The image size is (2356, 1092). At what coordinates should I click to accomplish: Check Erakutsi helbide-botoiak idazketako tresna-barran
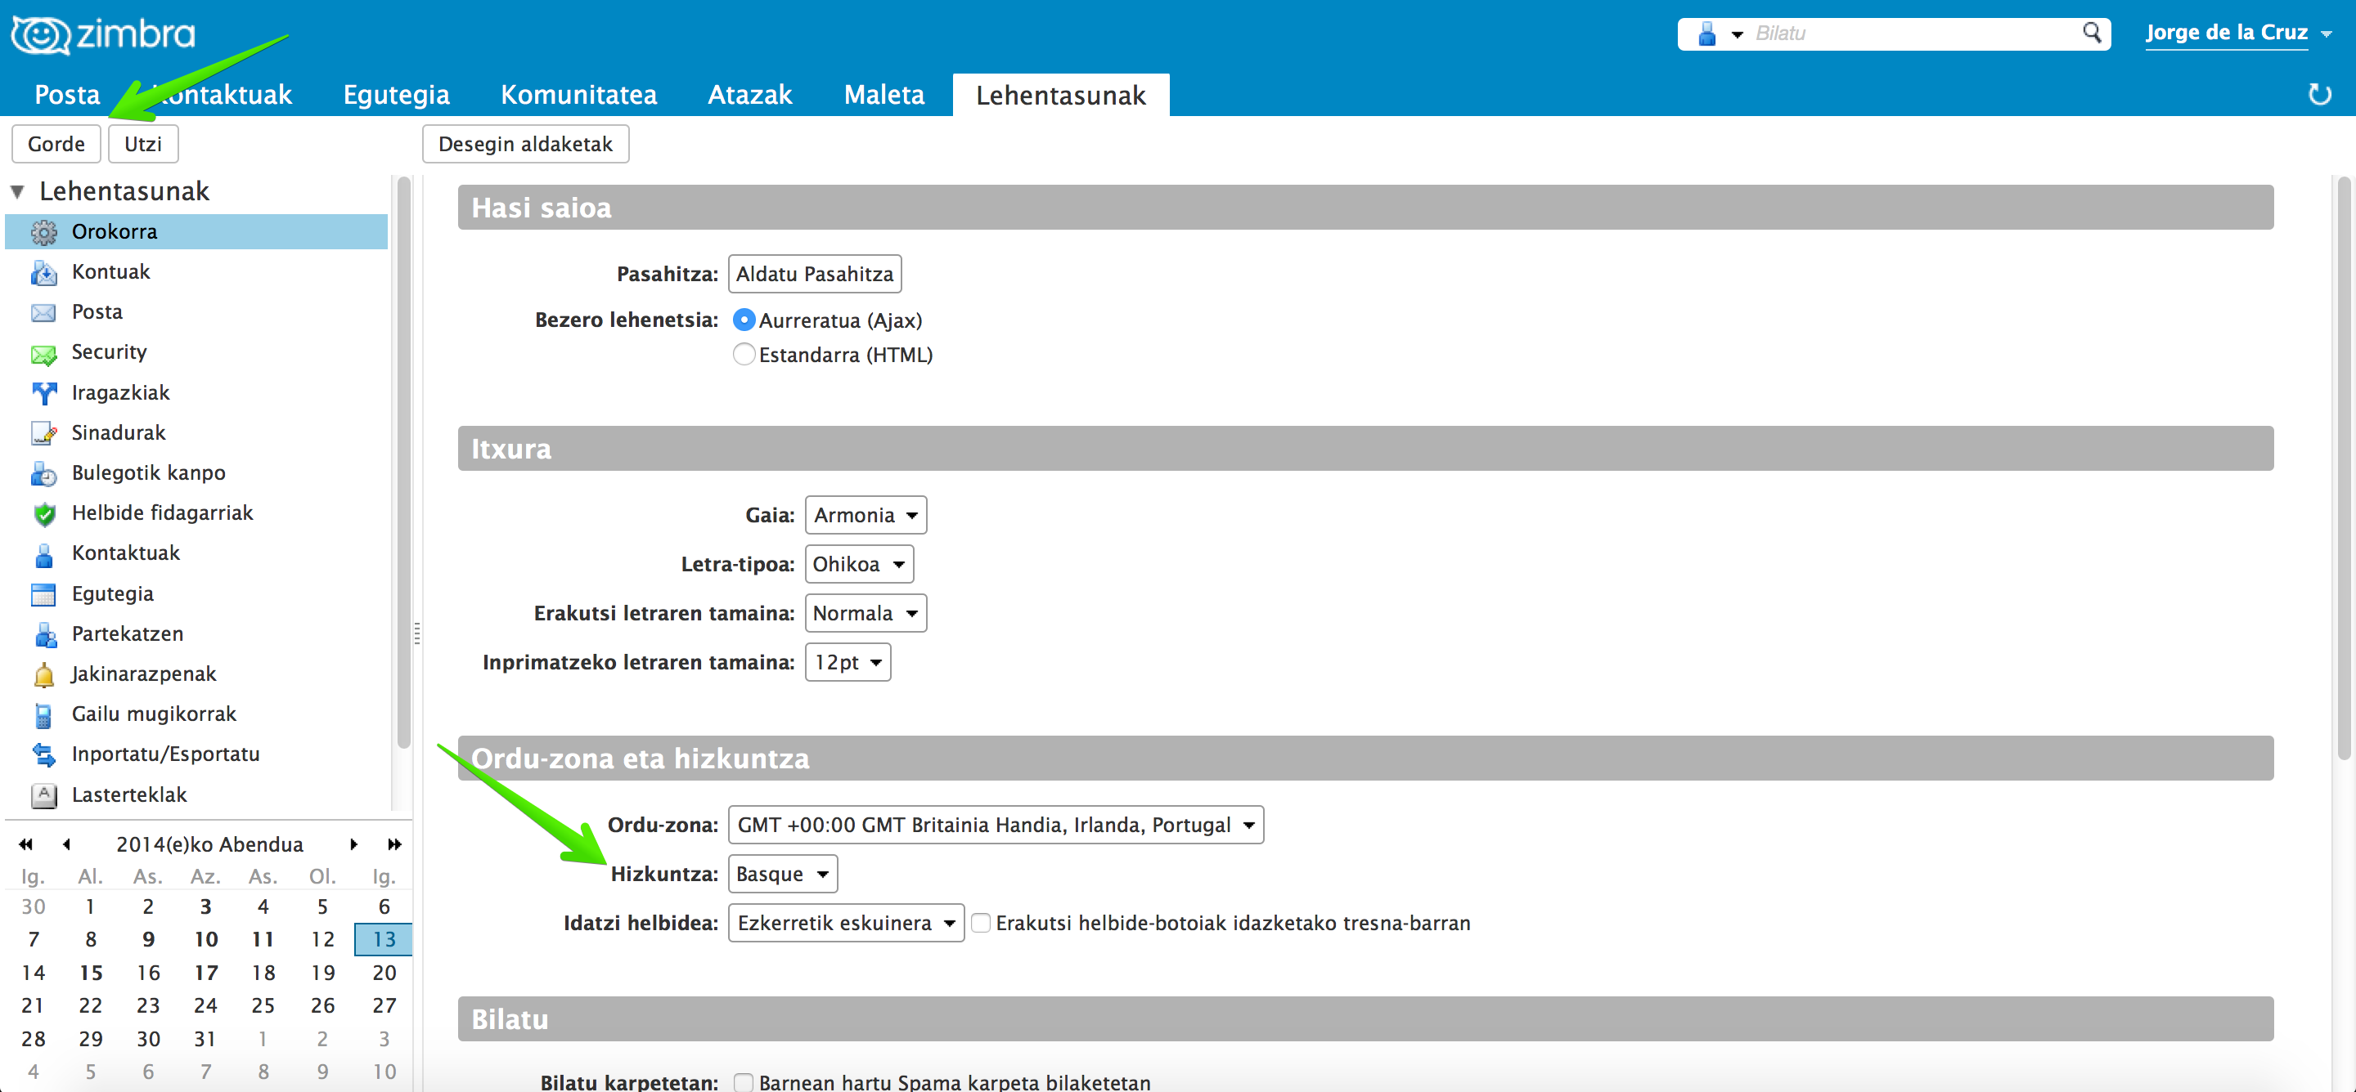point(981,923)
